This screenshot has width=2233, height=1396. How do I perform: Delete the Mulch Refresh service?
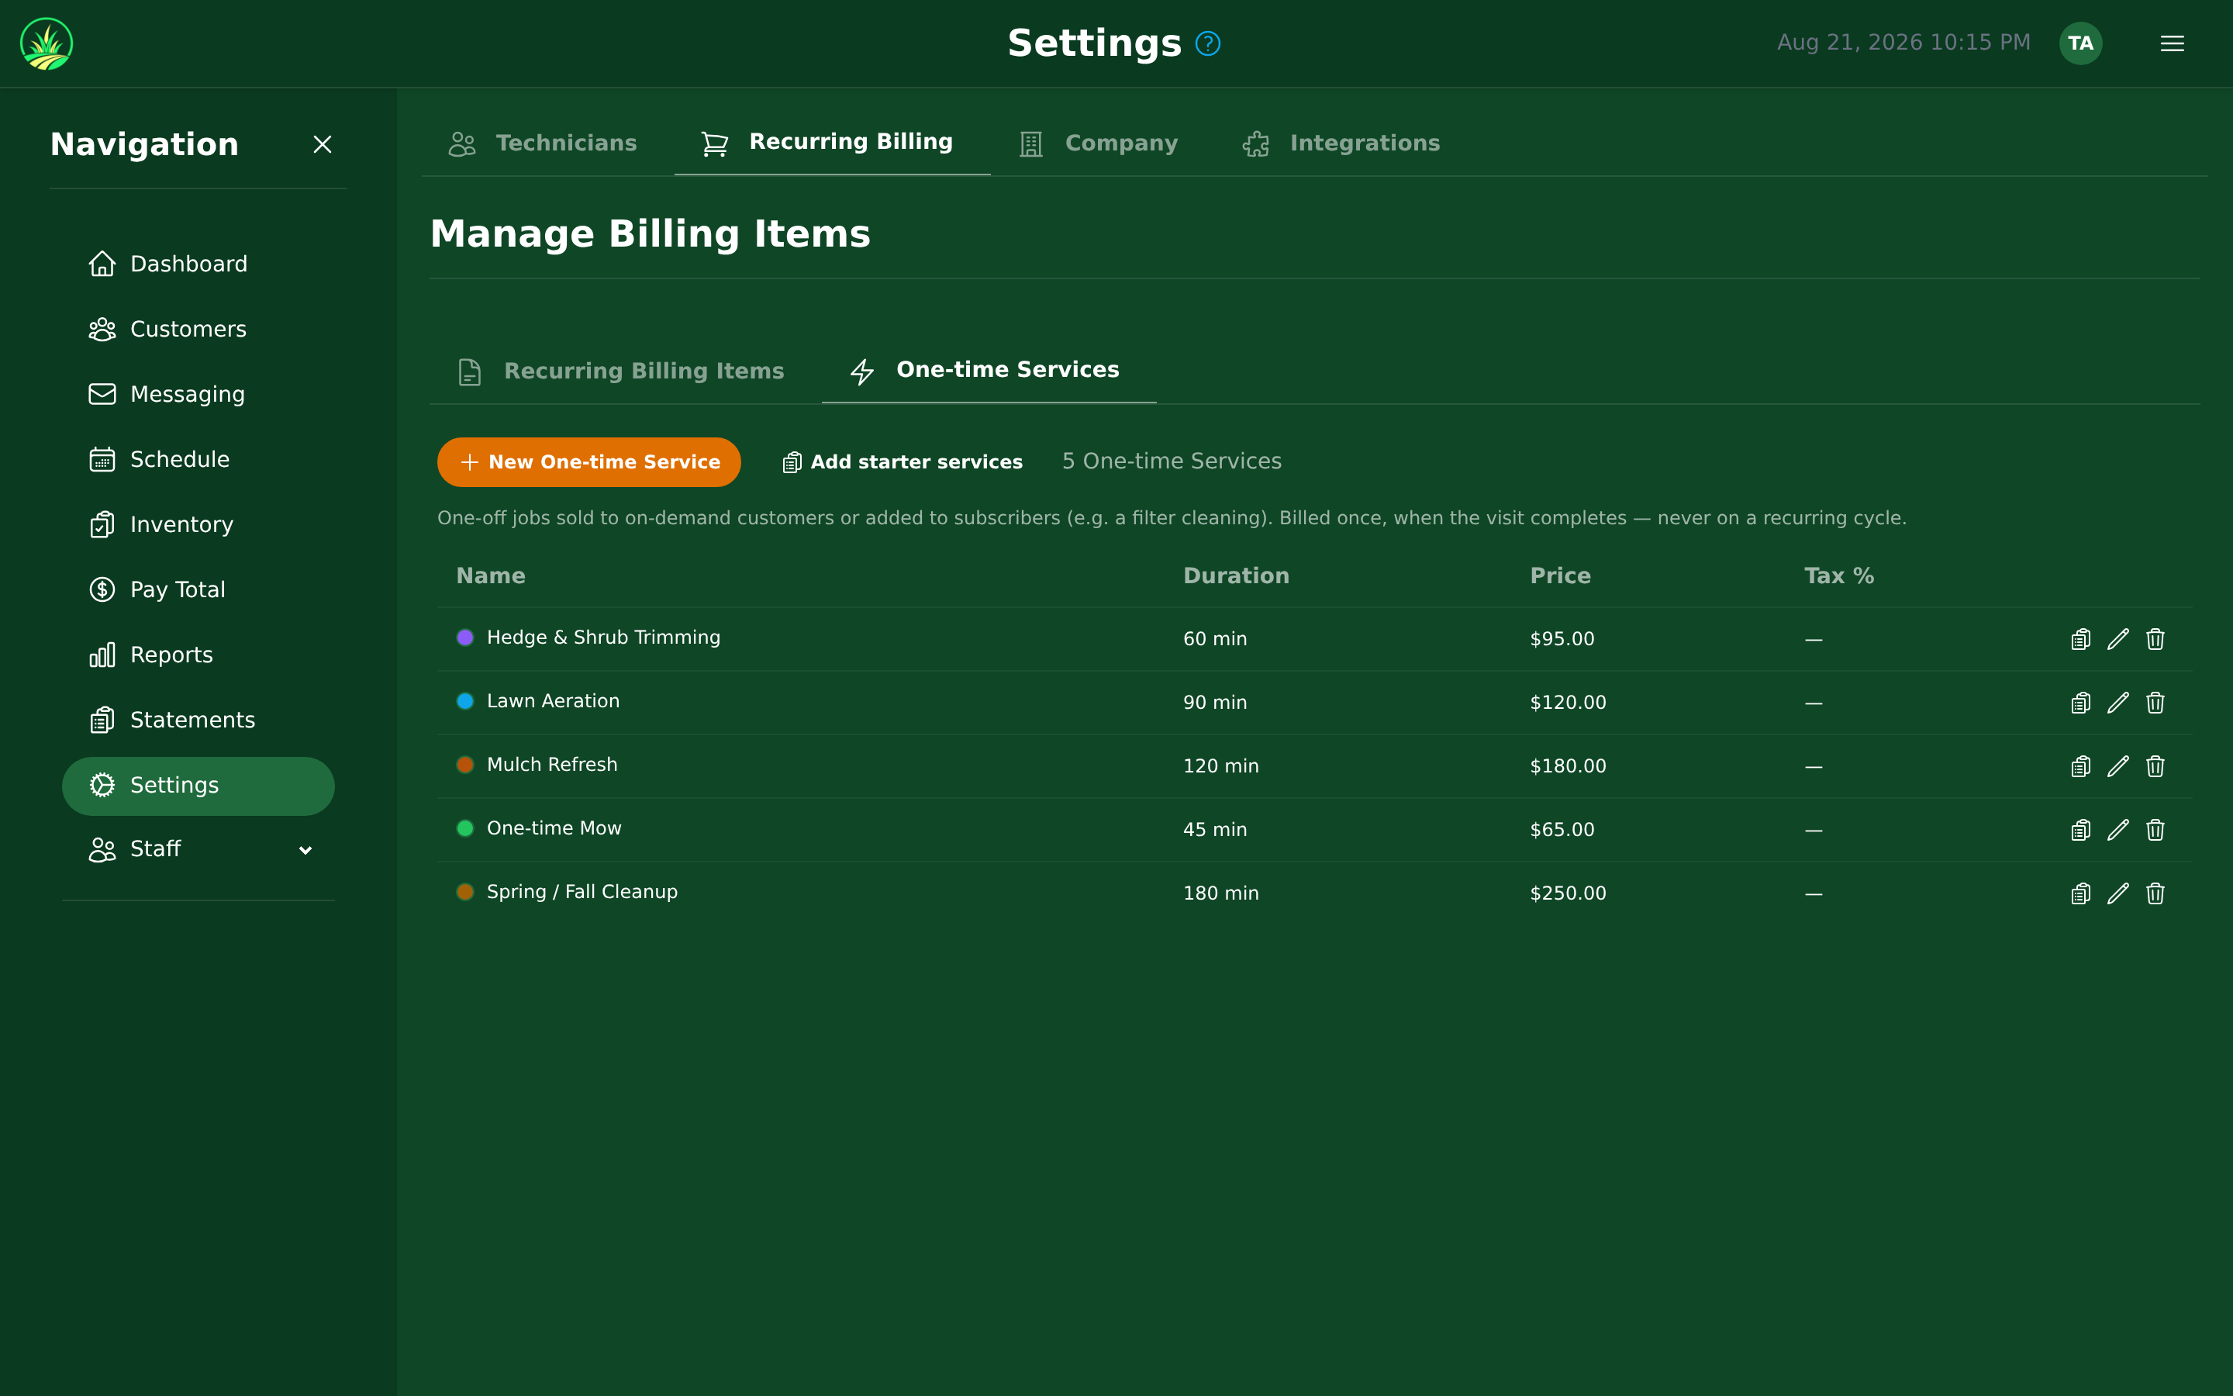2155,766
